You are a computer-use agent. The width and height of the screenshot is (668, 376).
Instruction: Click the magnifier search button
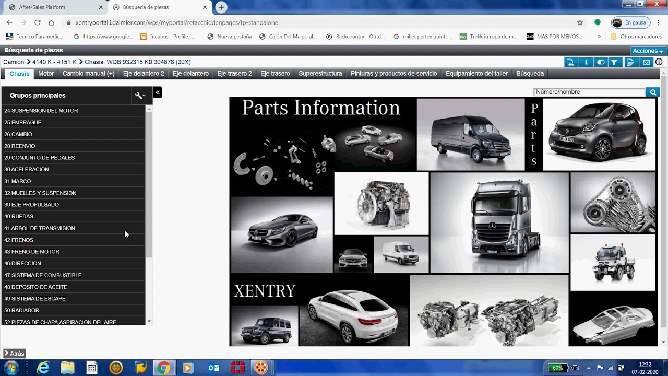[x=652, y=92]
